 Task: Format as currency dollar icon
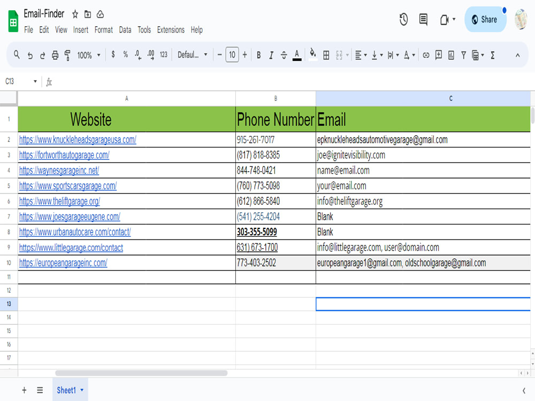(113, 55)
